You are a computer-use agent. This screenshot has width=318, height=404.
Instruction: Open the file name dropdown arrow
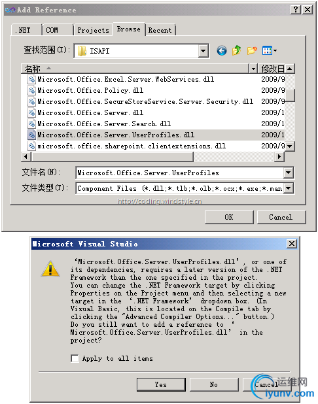(x=289, y=173)
